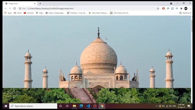Go back with the browser back arrow
The height and width of the screenshot is (110, 195).
coord(5,9)
